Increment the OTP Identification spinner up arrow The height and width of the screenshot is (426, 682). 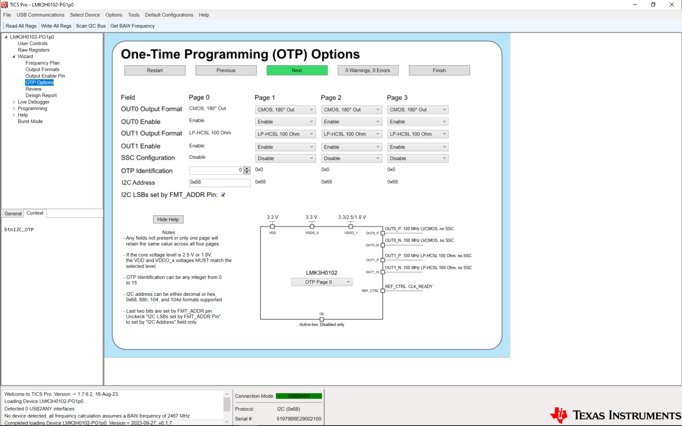247,168
